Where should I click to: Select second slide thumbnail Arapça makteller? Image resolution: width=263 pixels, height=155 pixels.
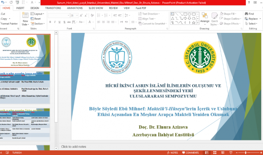[x=25, y=88]
